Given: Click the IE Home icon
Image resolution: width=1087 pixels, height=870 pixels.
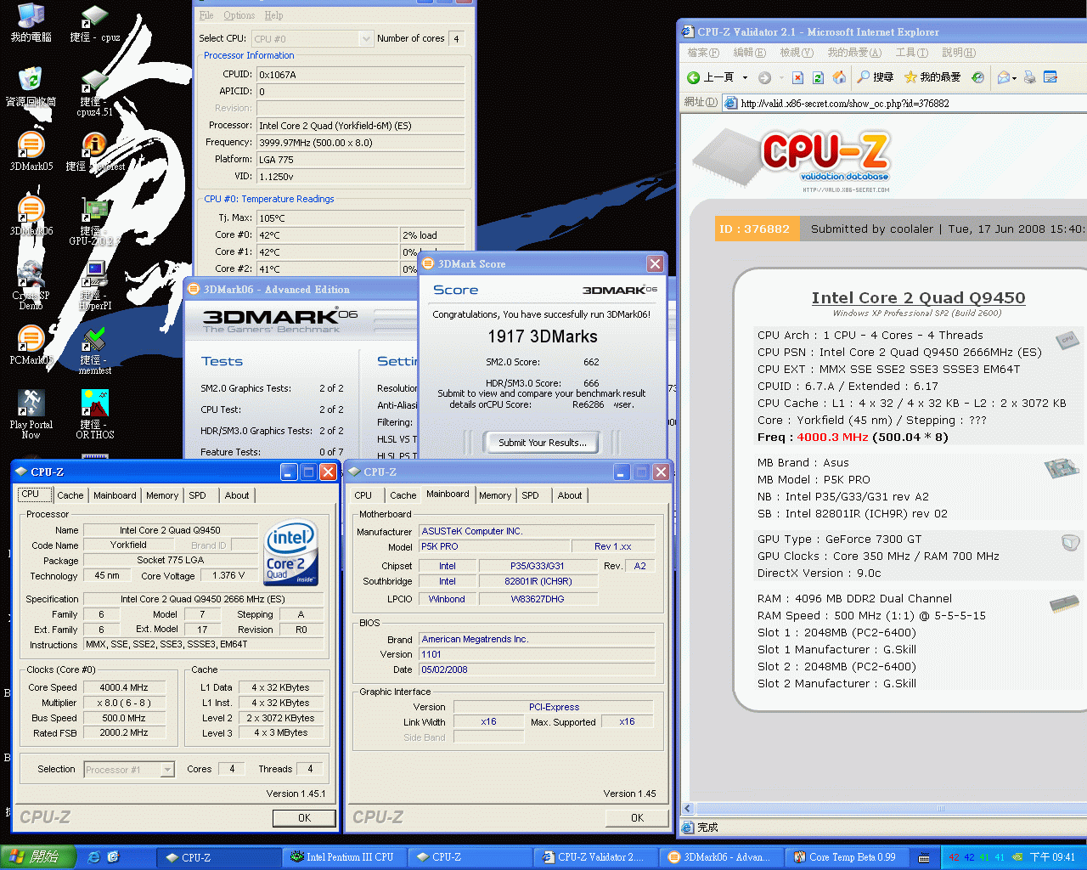Looking at the screenshot, I should pyautogui.click(x=839, y=77).
